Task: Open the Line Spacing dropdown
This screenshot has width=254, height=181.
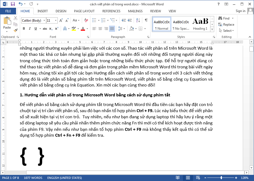Action: tap(122, 29)
